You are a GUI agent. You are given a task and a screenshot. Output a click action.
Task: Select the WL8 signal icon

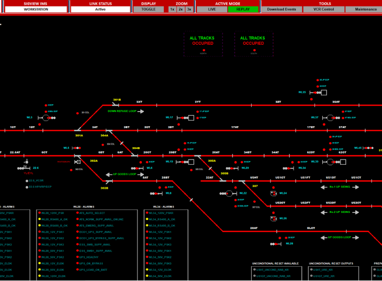point(157,193)
